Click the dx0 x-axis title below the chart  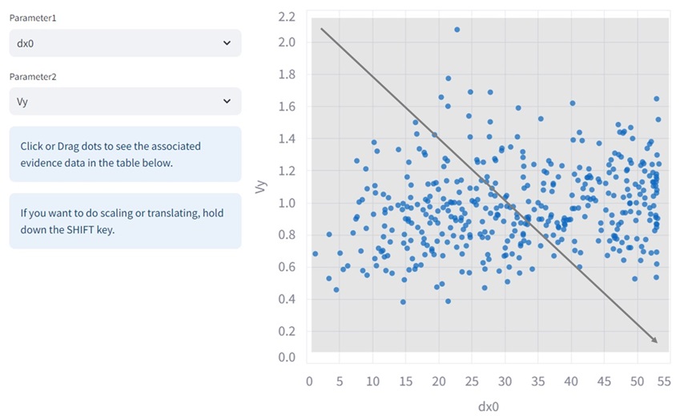(x=489, y=406)
